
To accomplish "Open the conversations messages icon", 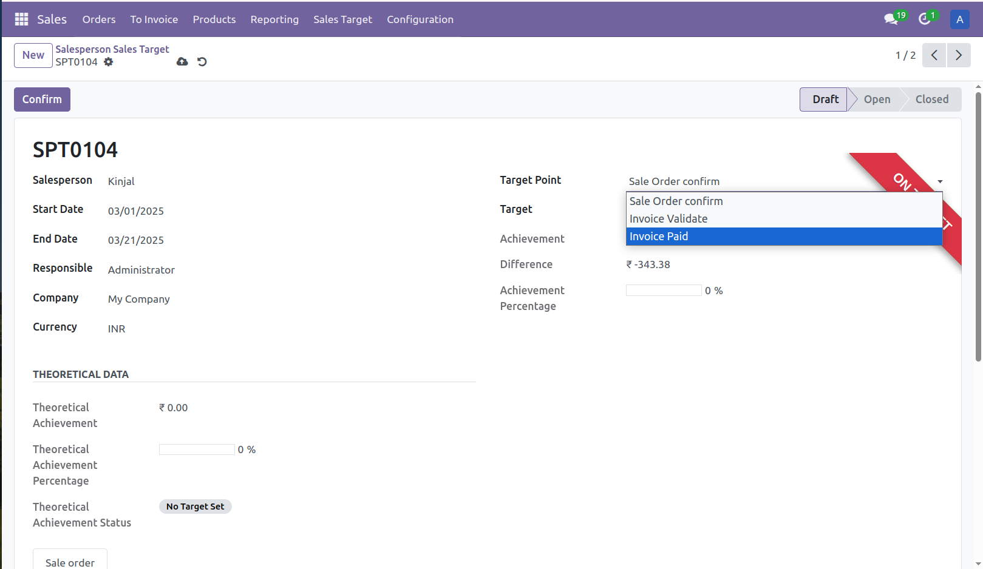I will [x=890, y=19].
